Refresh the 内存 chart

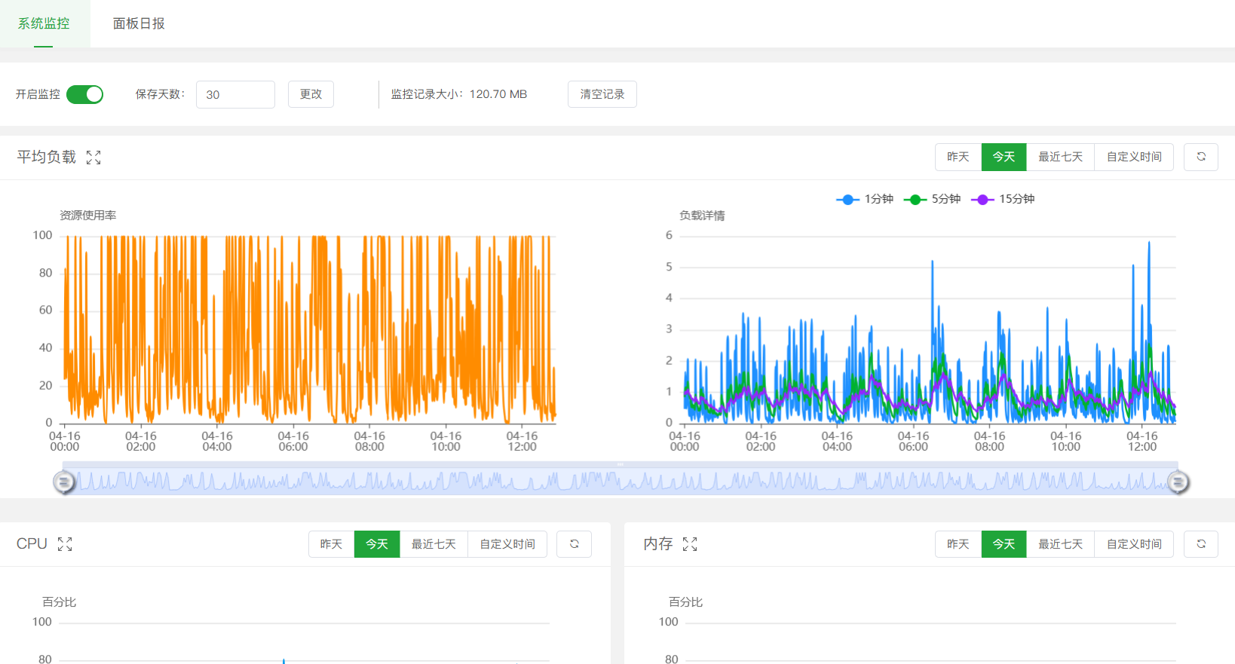point(1201,544)
